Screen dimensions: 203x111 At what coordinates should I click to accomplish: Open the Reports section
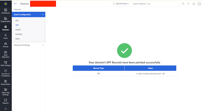6,101
